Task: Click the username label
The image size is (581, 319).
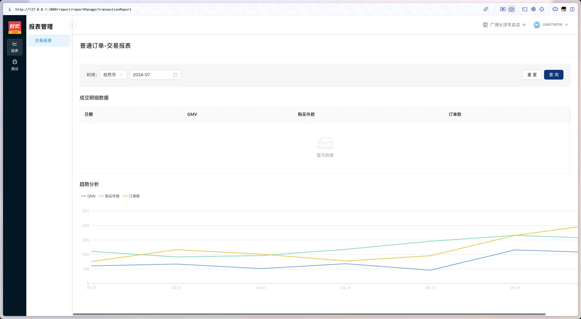Action: coord(553,24)
